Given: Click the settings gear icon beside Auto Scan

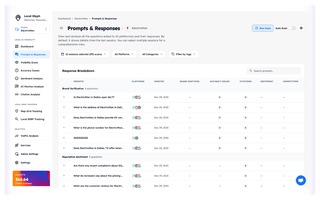Looking at the screenshot, I should (301, 28).
